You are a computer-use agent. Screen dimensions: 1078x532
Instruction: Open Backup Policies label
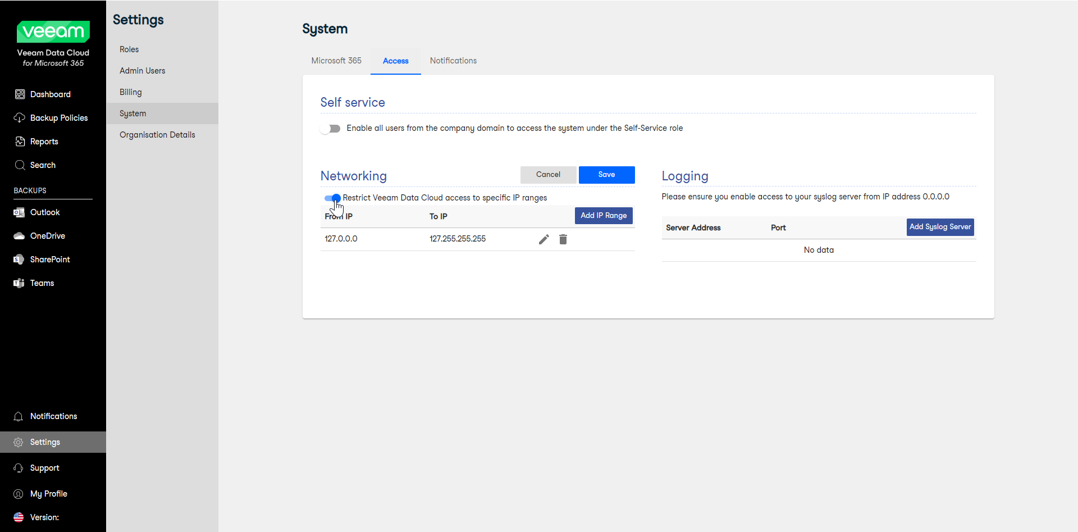pos(59,118)
